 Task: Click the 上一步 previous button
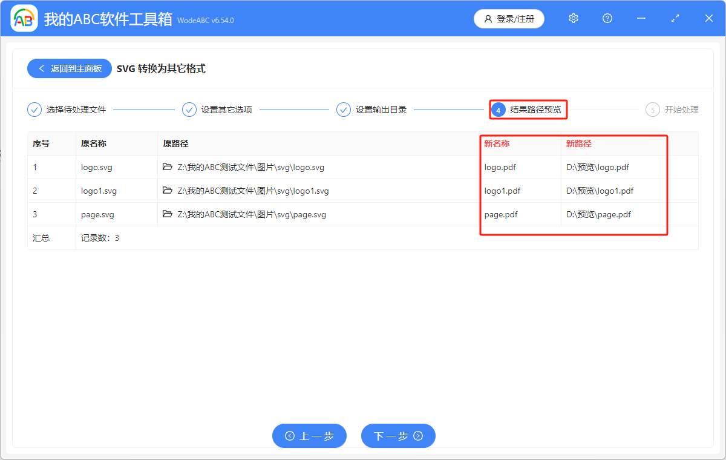(309, 436)
